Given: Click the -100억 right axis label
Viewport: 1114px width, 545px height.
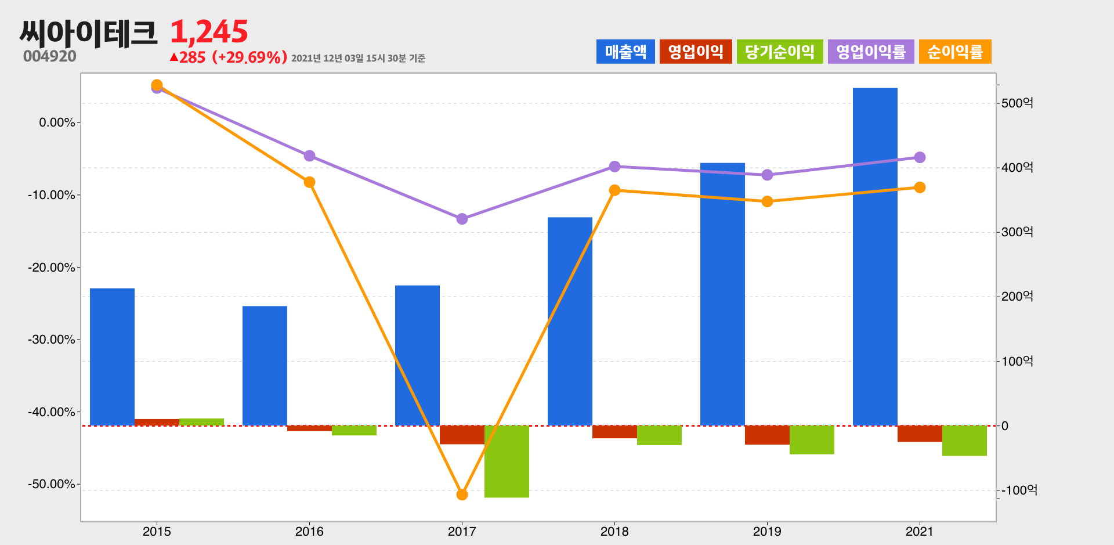Looking at the screenshot, I should [1019, 490].
